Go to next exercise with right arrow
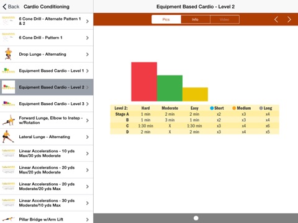The width and height of the screenshot is (298, 223). [x=289, y=19]
